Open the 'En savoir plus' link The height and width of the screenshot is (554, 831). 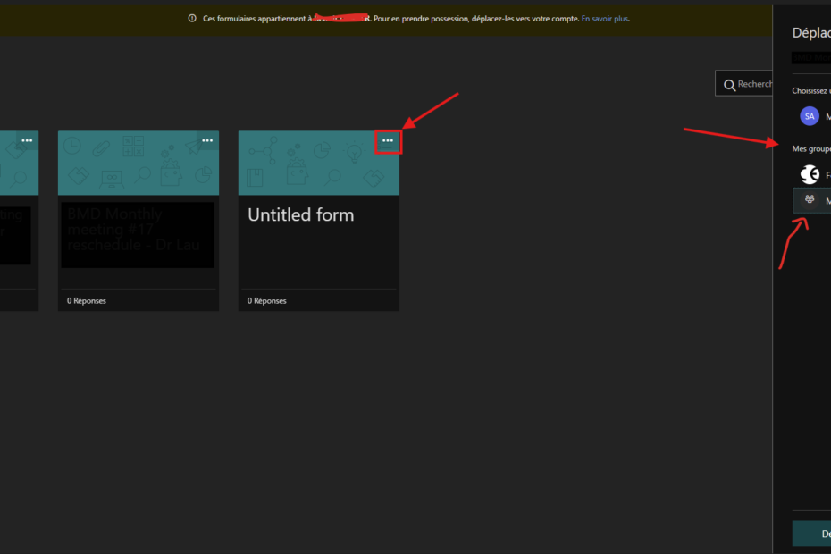(605, 18)
